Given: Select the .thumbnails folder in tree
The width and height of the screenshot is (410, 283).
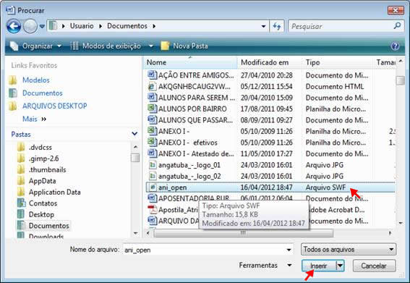Looking at the screenshot, I should coord(47,169).
